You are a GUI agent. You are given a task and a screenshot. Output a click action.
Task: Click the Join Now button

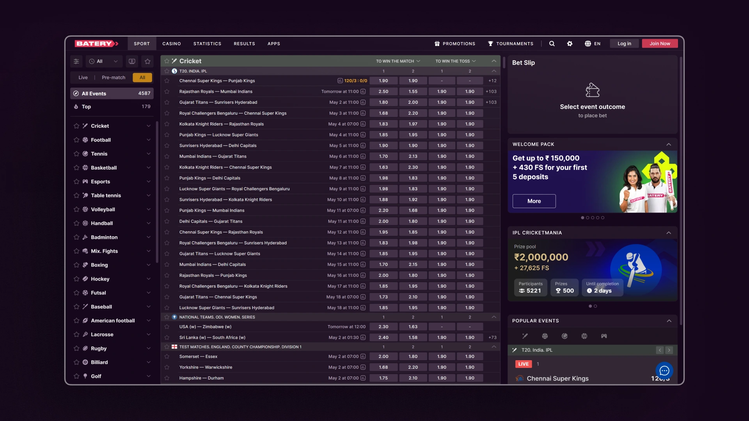tap(660, 44)
